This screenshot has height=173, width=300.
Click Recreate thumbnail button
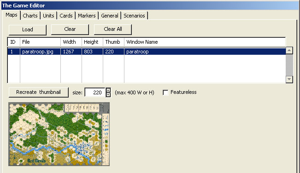click(x=38, y=92)
